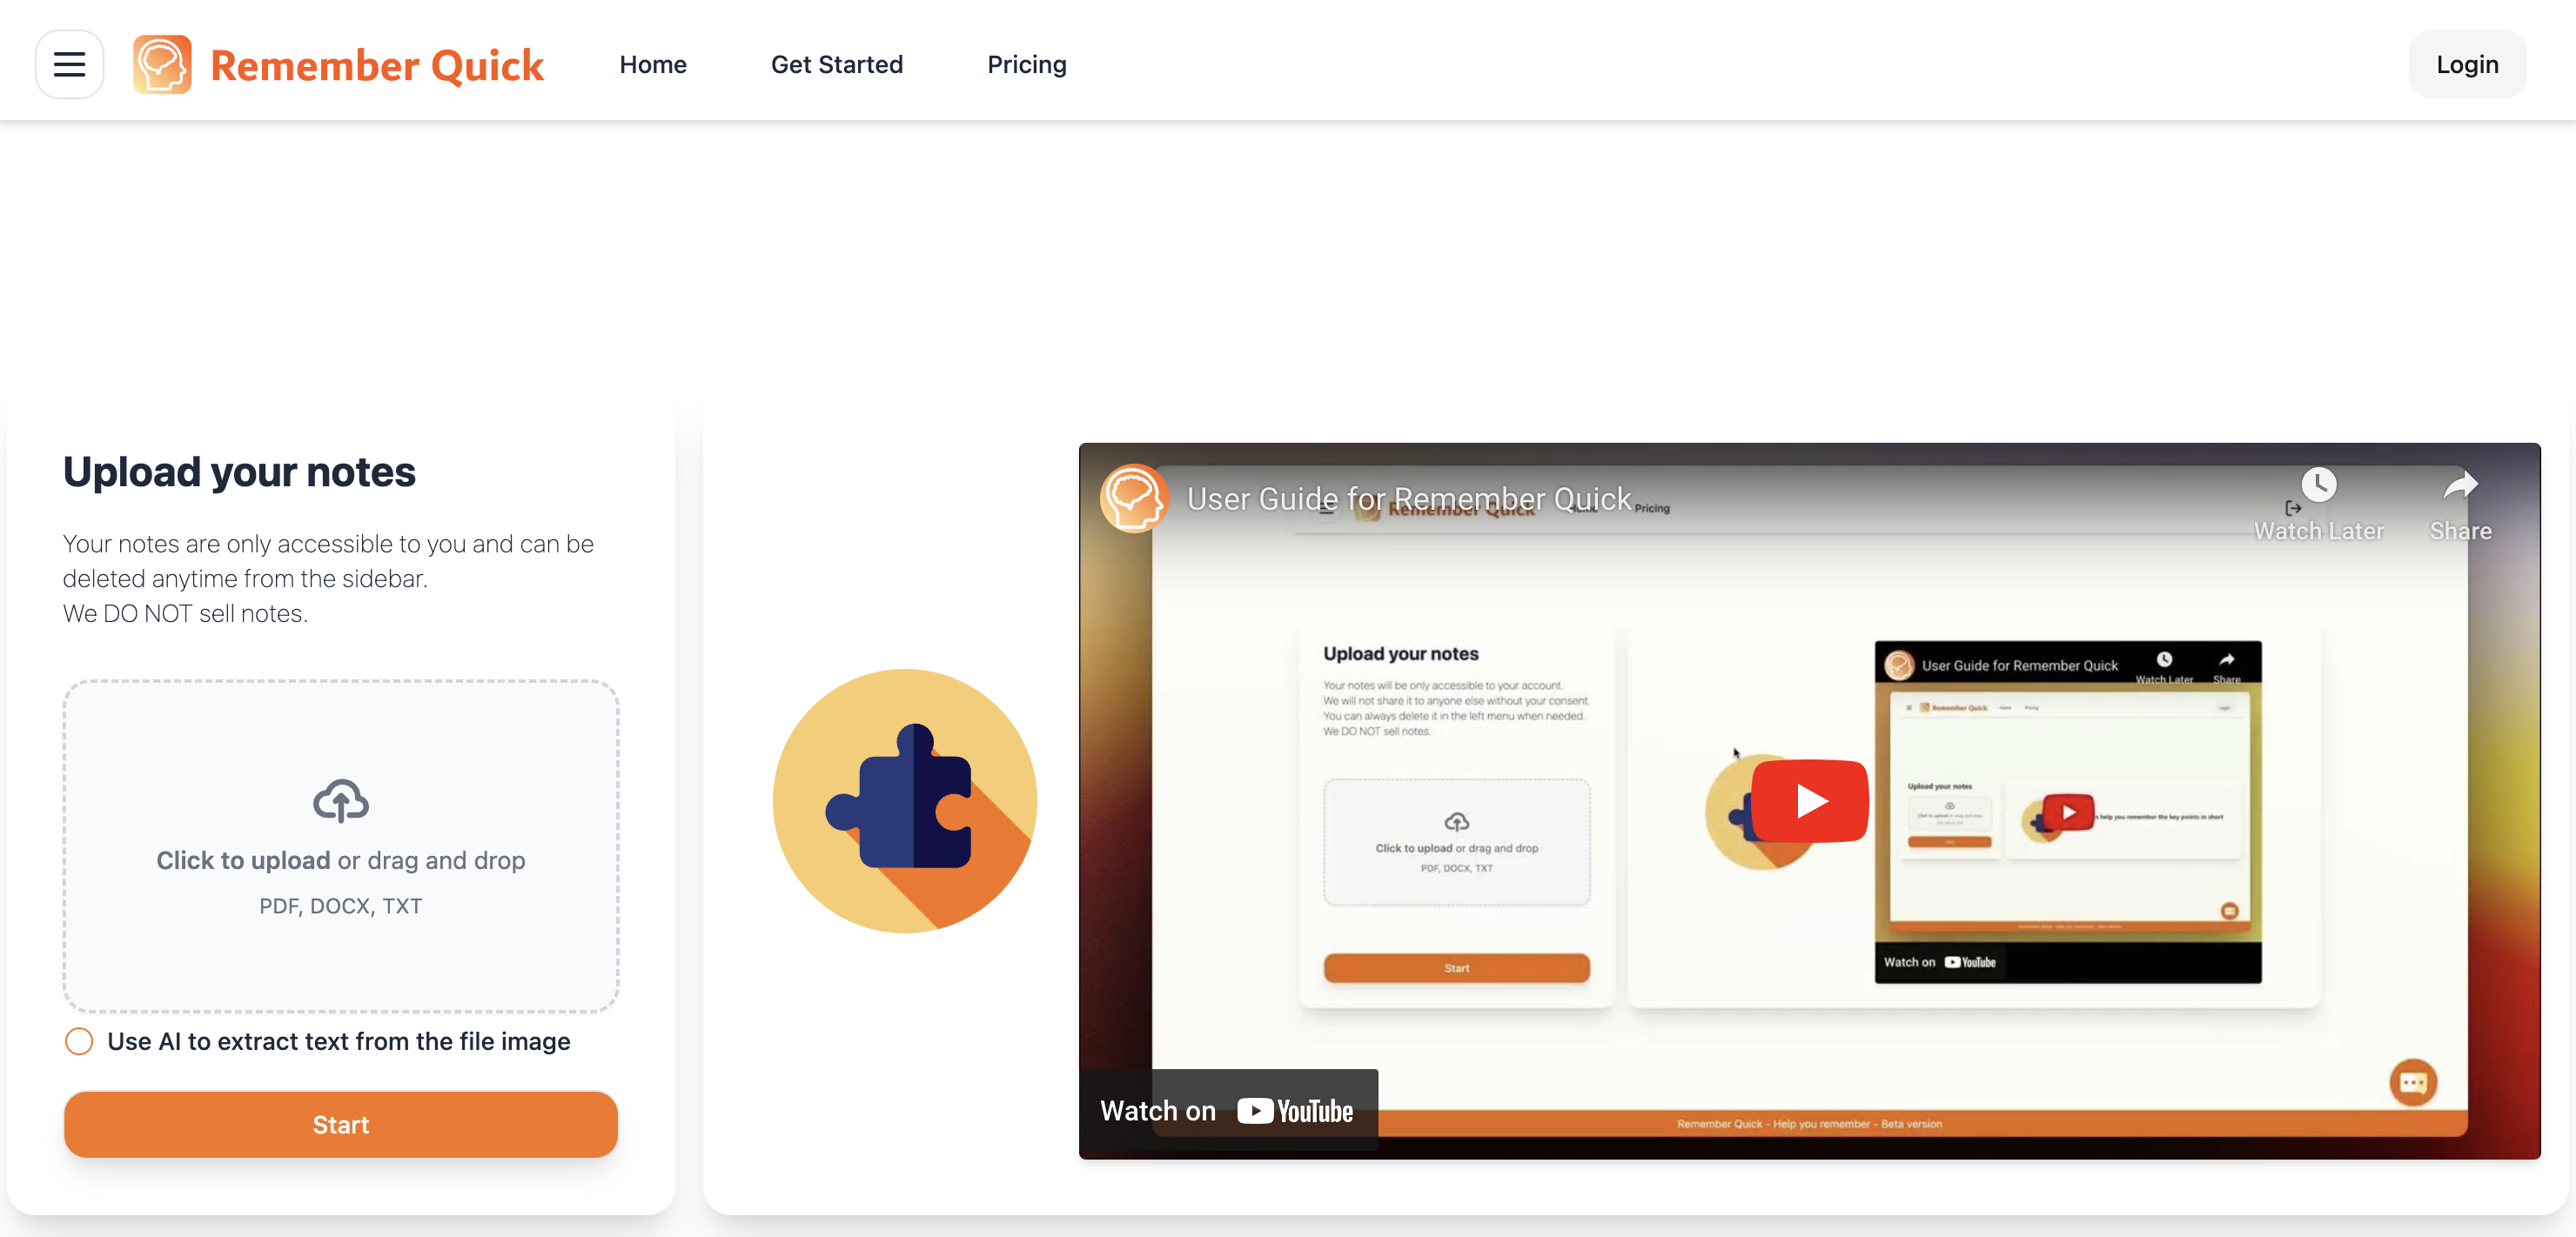The image size is (2576, 1237).
Task: Click the Login button
Action: pyautogui.click(x=2467, y=65)
